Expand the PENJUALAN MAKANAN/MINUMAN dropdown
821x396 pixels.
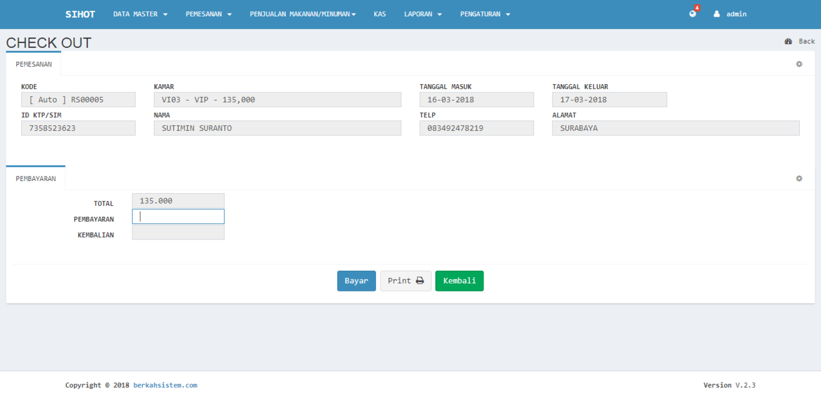[302, 13]
